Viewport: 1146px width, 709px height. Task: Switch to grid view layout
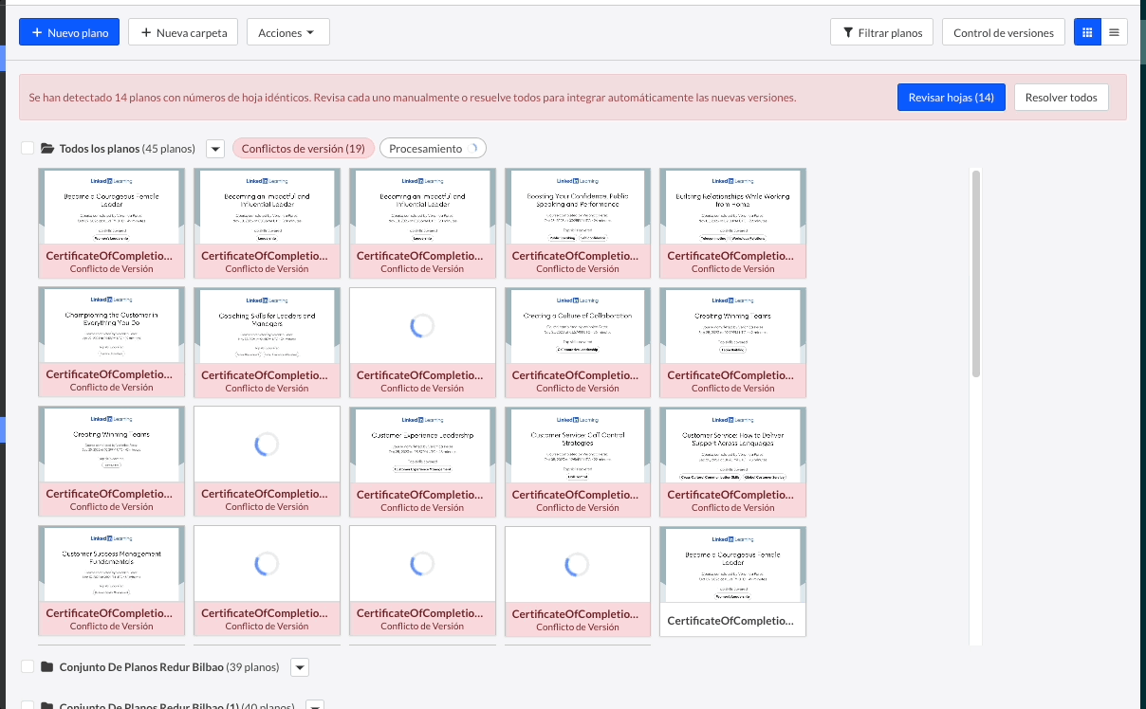(1087, 32)
